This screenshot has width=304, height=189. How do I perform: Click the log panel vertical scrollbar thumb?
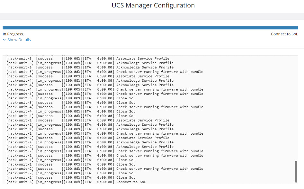296,172
